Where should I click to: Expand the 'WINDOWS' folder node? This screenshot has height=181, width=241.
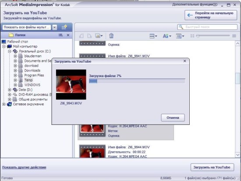click(15, 85)
